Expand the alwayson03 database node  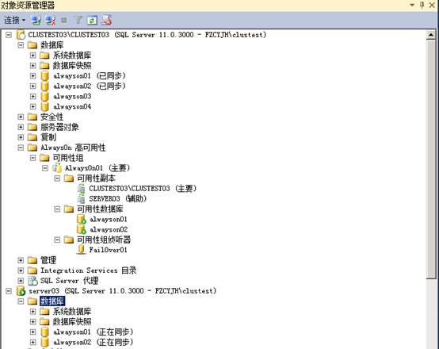(x=32, y=96)
